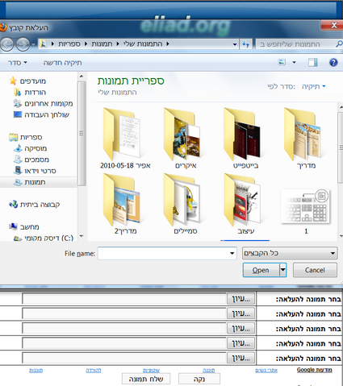The image size is (343, 386).
Task: Select סרטי וידאו videos library
Action: pyautogui.click(x=35, y=171)
